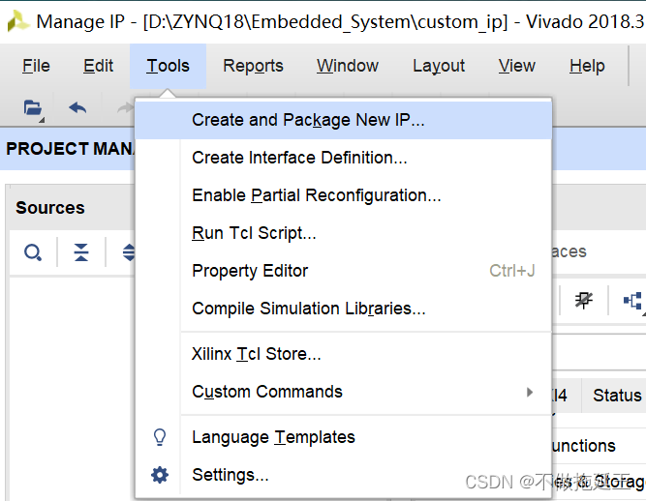Open the Edit menu
The width and height of the screenshot is (646, 501).
[98, 66]
